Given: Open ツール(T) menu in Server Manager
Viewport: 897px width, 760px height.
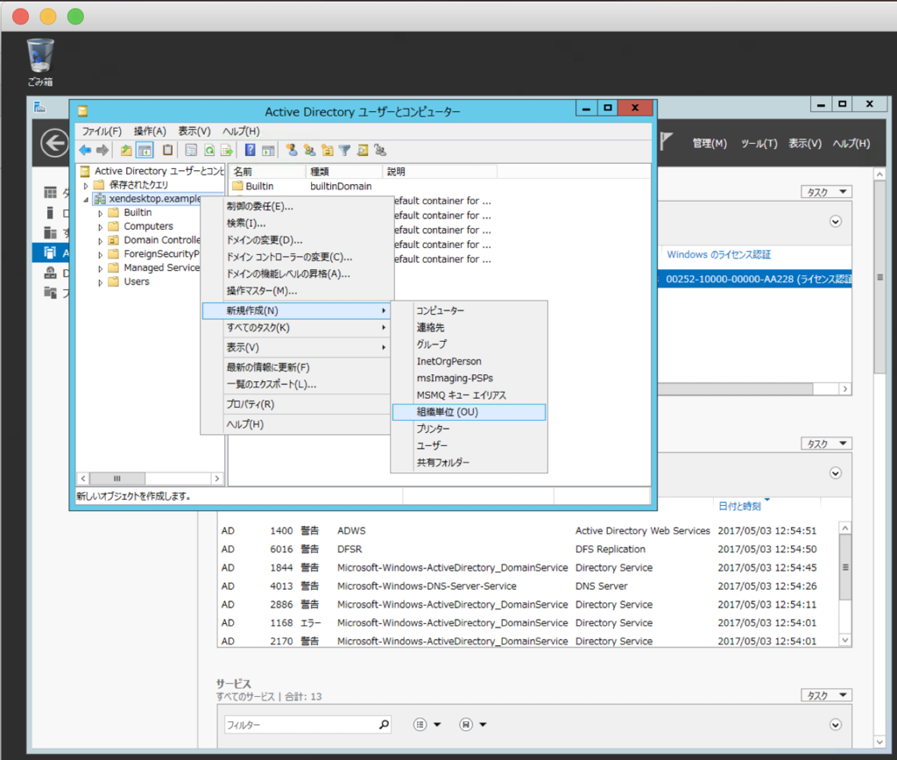Looking at the screenshot, I should pos(759,143).
